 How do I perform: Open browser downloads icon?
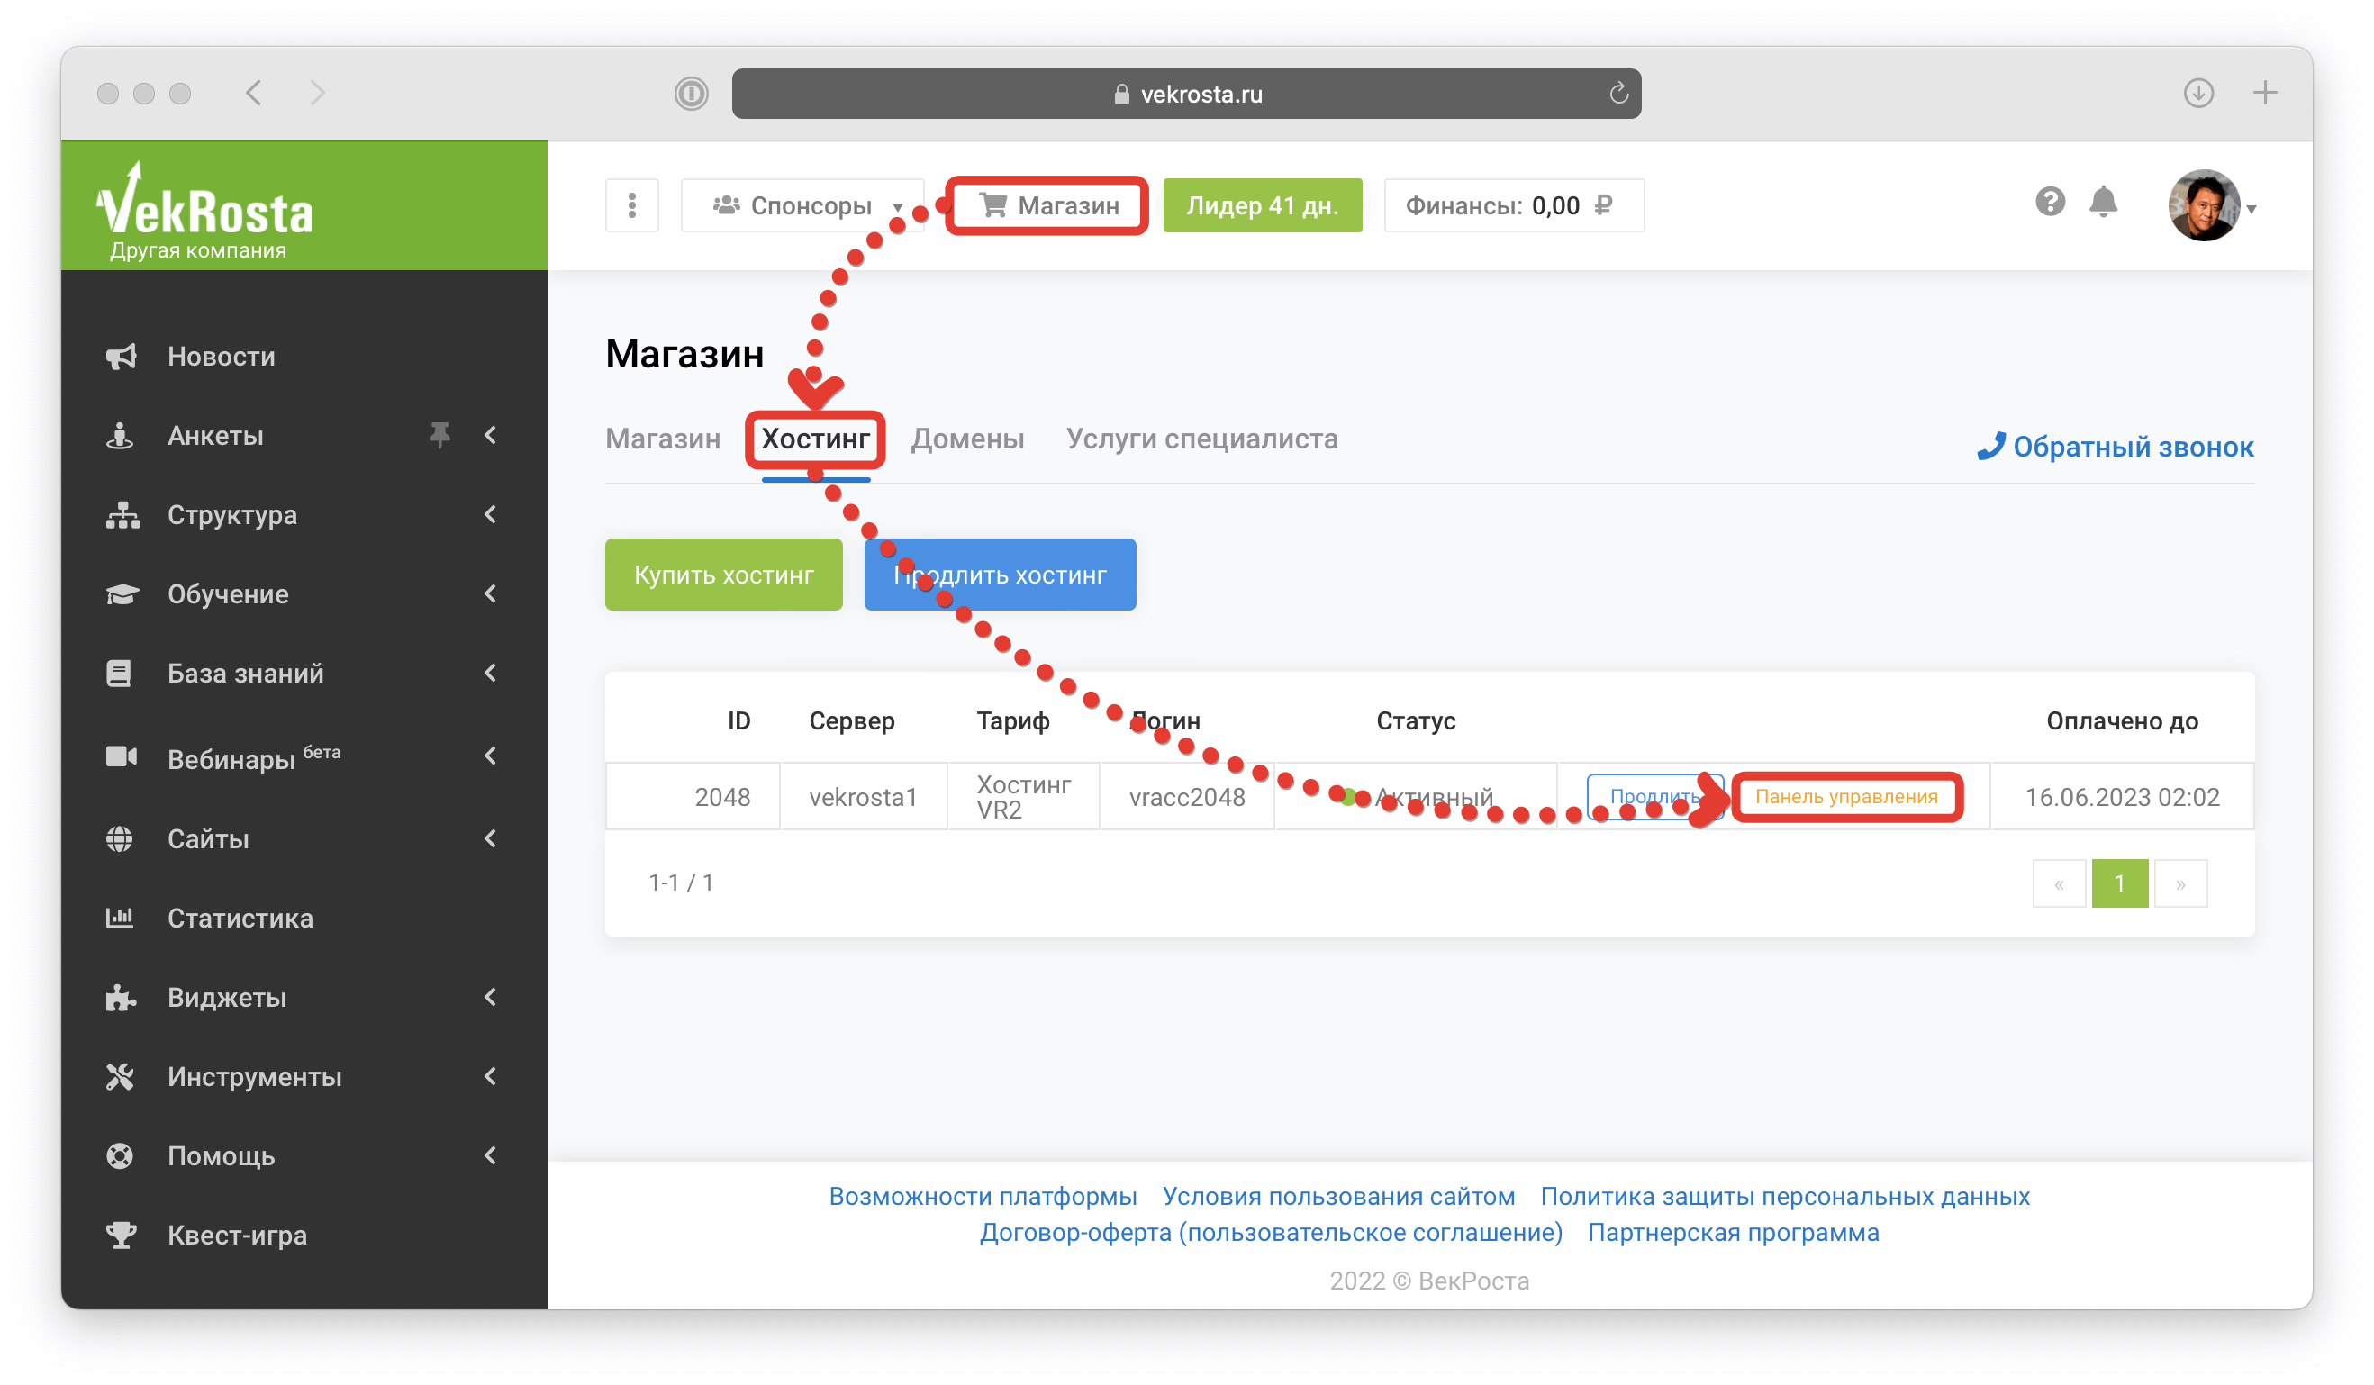pos(2198,93)
